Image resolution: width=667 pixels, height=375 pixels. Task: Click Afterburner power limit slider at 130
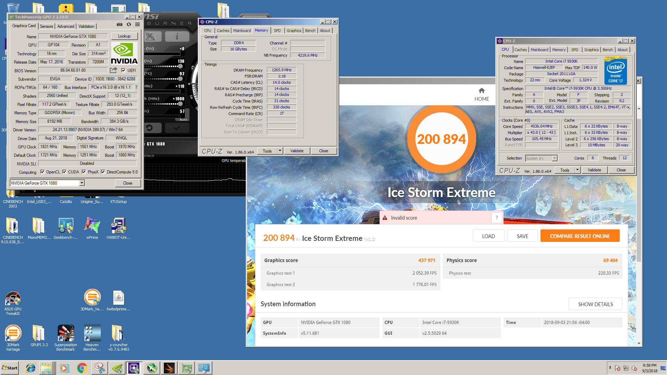pyautogui.click(x=181, y=66)
